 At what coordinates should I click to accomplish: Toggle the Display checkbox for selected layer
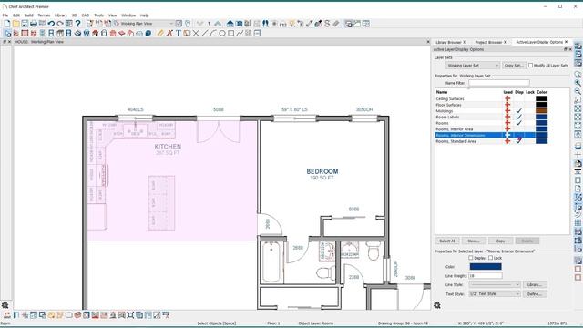click(x=471, y=258)
